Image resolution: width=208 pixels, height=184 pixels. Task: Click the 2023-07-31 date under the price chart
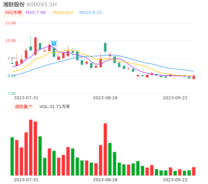pyautogui.click(x=26, y=98)
